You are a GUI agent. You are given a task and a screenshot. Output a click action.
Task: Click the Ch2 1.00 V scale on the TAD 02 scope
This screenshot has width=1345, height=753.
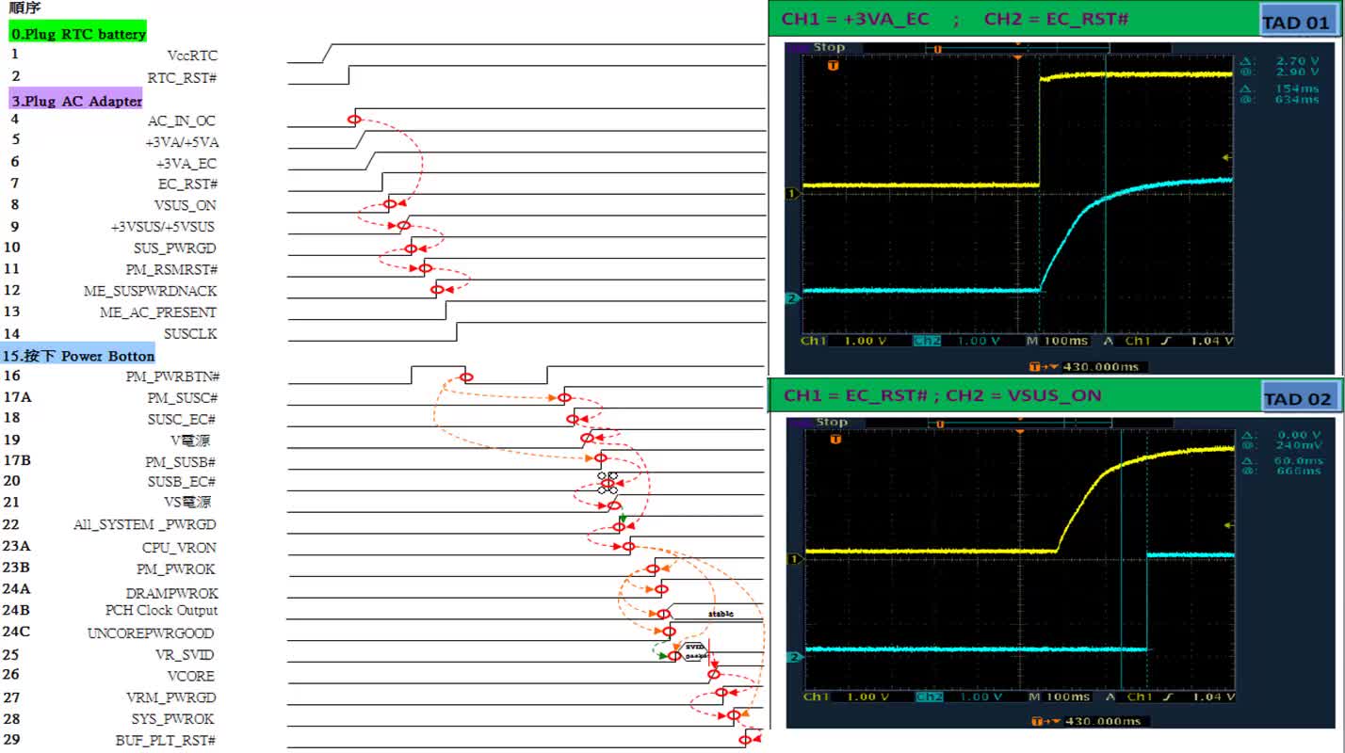click(x=959, y=697)
